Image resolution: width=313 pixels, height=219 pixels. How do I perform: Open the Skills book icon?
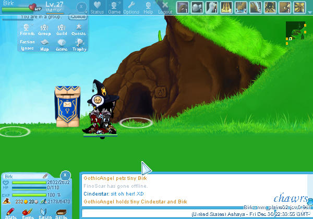[62, 213]
